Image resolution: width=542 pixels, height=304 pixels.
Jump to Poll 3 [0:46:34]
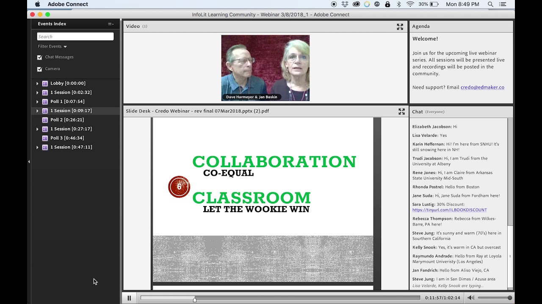pos(67,138)
